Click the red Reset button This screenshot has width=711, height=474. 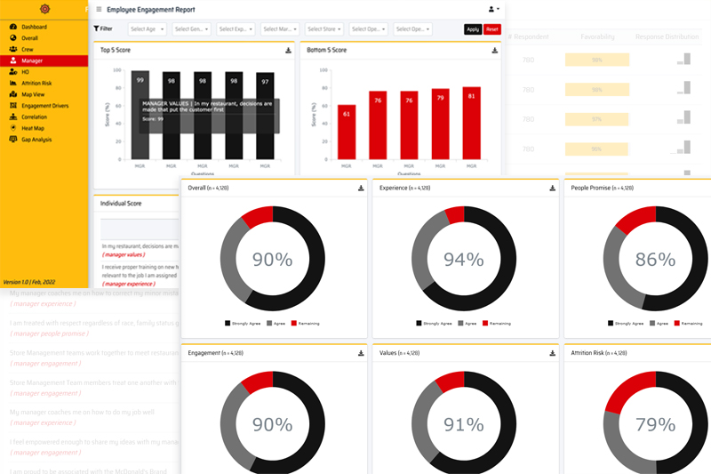492,29
